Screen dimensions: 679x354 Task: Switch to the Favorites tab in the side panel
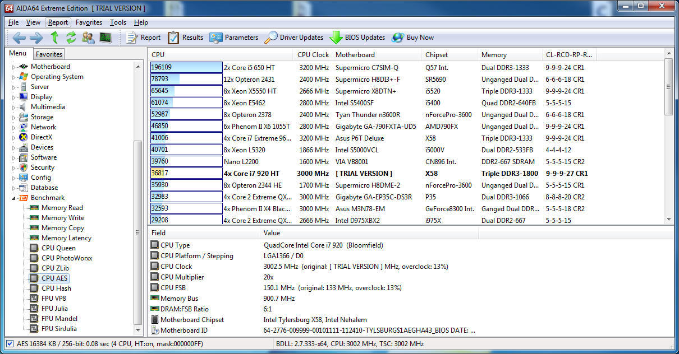click(49, 54)
